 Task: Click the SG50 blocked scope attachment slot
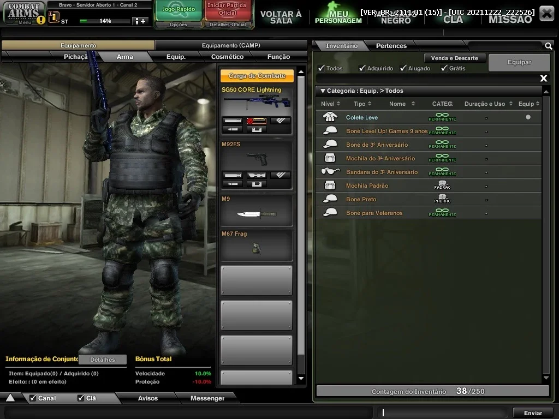click(x=257, y=121)
